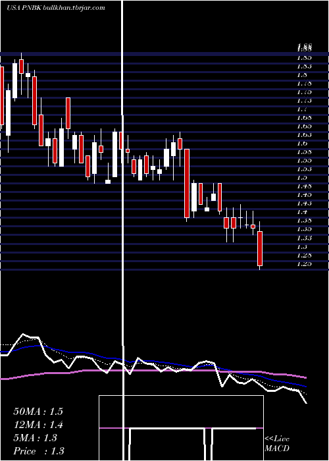Click the '<<Live MACD' label
329x461 pixels.
click(277, 444)
